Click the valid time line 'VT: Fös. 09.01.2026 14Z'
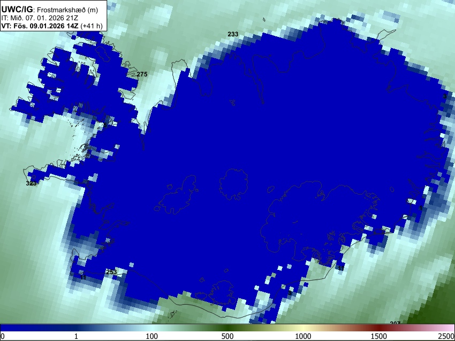 point(40,26)
